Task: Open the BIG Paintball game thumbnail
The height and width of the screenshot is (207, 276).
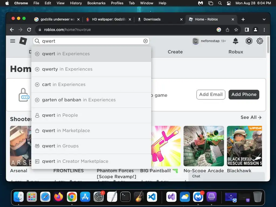Action: point(166,146)
